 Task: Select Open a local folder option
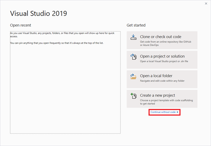tap(162, 79)
